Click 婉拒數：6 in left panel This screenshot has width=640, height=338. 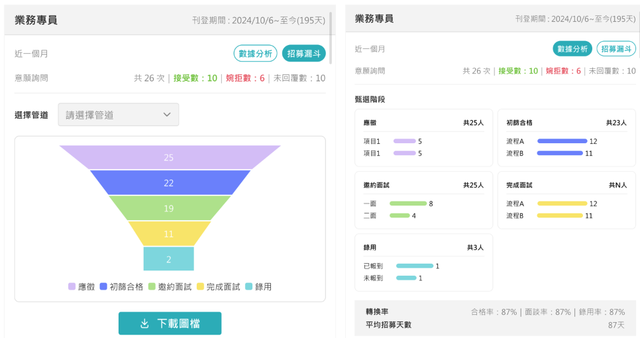coord(245,78)
